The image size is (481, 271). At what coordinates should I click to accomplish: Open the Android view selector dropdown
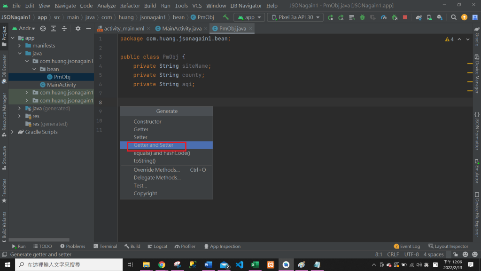coord(23,28)
